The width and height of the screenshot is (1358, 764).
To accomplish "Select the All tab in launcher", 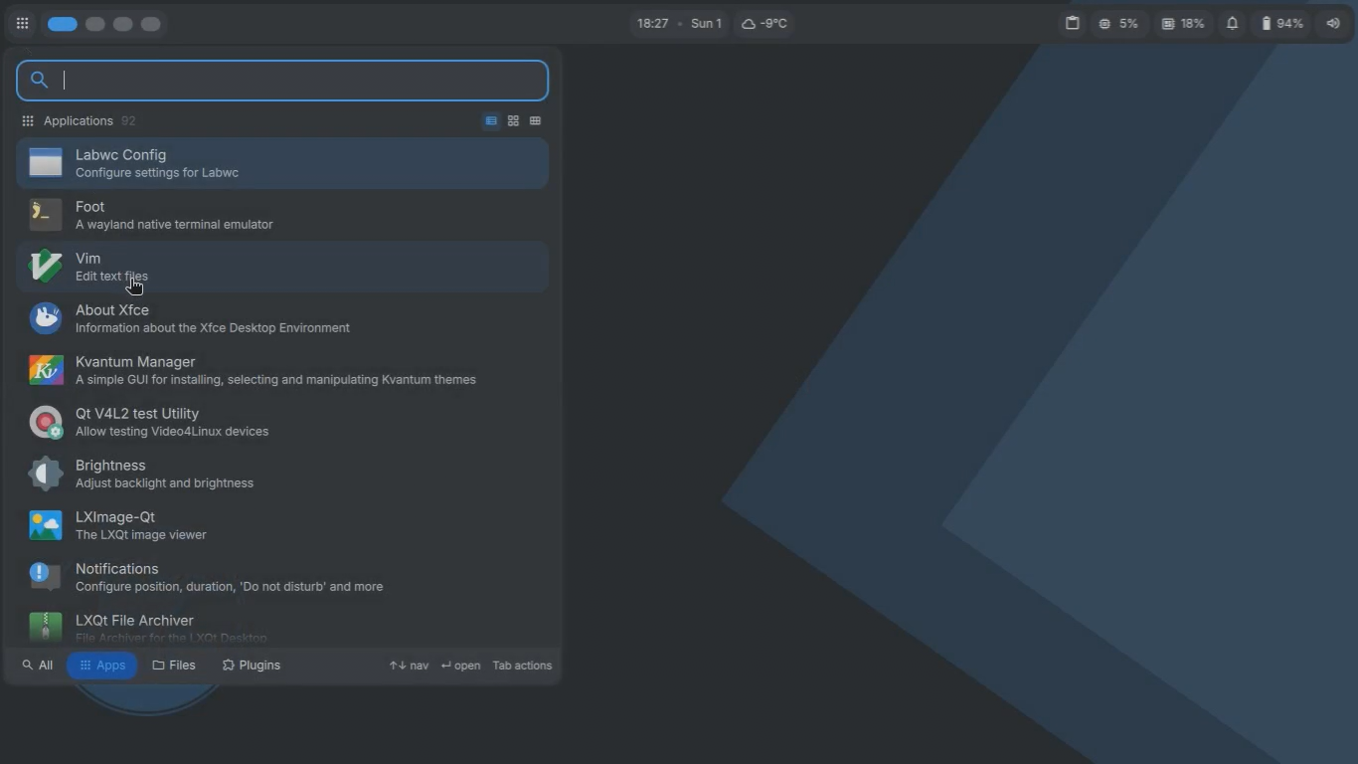I will 38,666.
